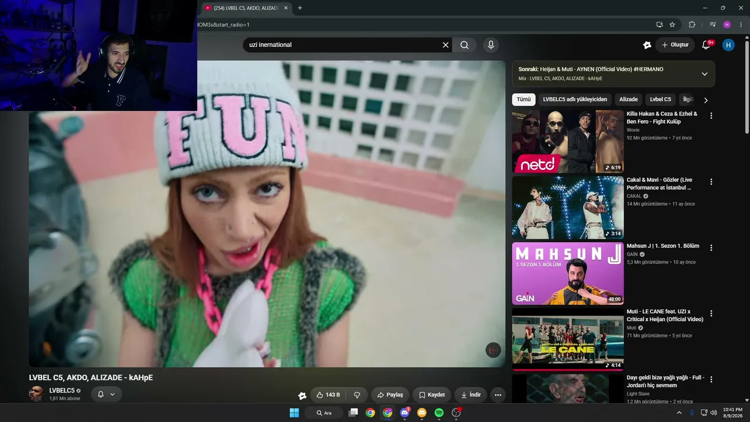Screen dimensions: 750x422
Task: Open the volume control in system tray
Action: coord(713,413)
